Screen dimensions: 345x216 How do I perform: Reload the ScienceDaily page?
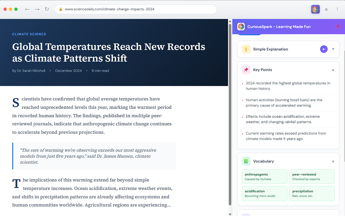47,9
